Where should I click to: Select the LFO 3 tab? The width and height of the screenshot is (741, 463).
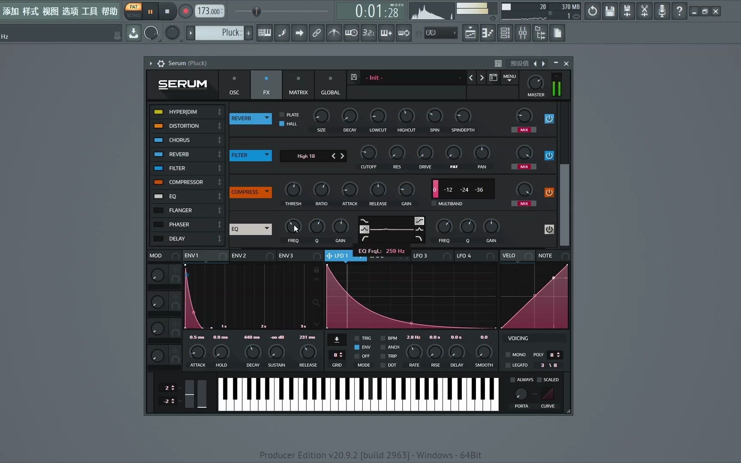tap(432, 256)
